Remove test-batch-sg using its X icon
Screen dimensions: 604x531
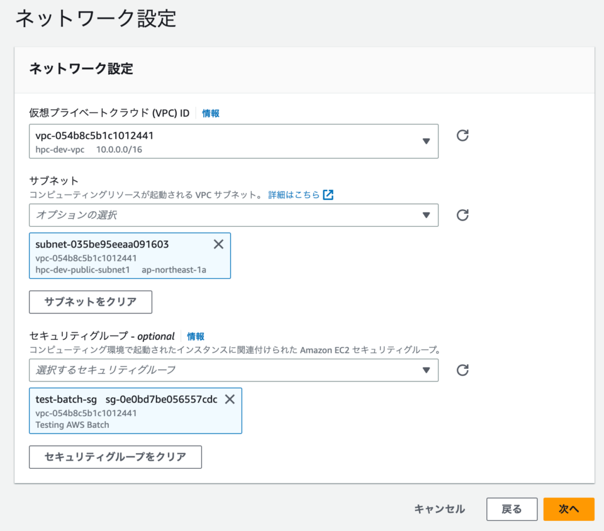228,399
